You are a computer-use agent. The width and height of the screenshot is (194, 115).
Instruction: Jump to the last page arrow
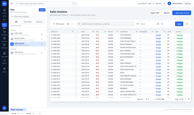coord(189,99)
